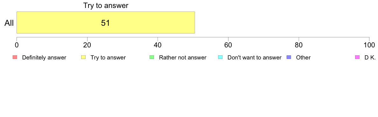Screen dimensions: 378x117
Task: Click the Definitely answer legend text
Action: coord(44,58)
